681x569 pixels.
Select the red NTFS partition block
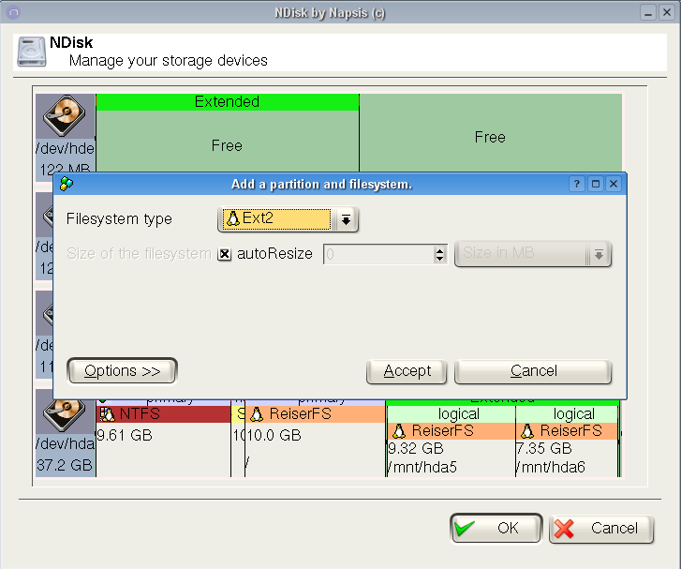pos(164,413)
